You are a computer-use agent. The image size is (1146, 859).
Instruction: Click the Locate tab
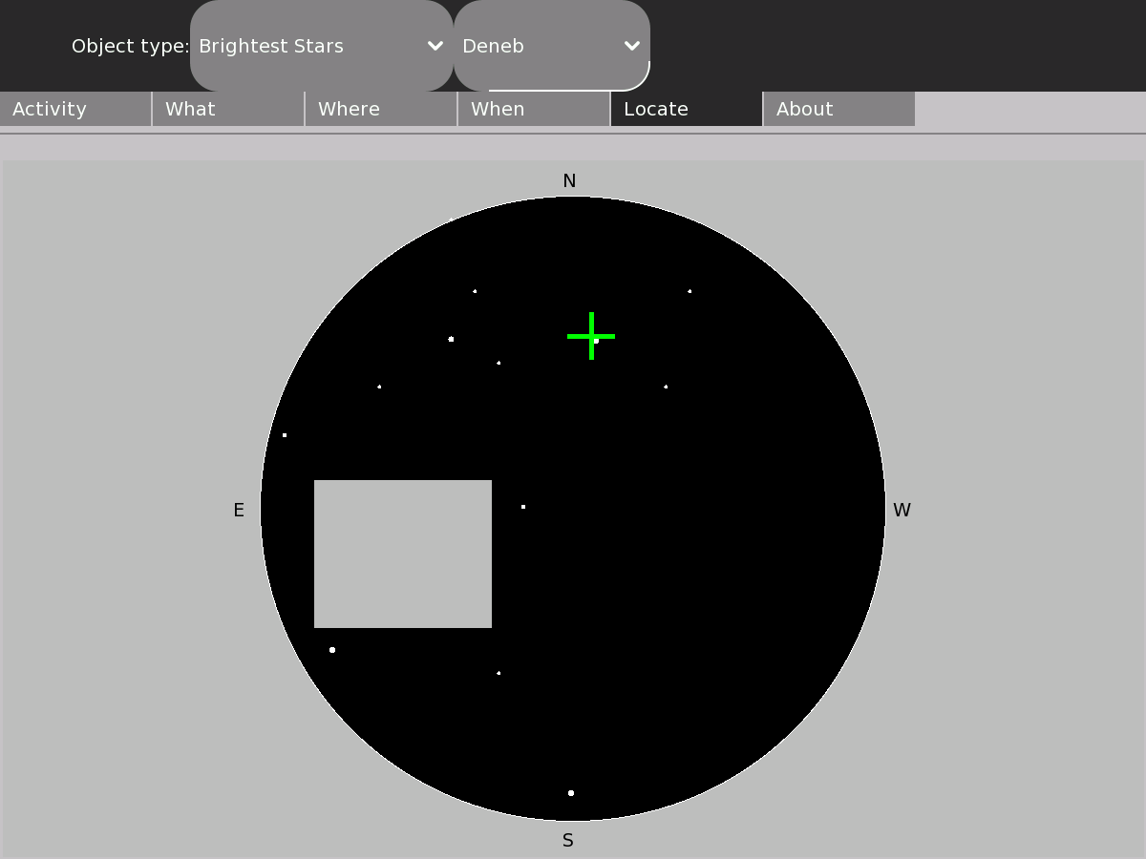click(687, 109)
